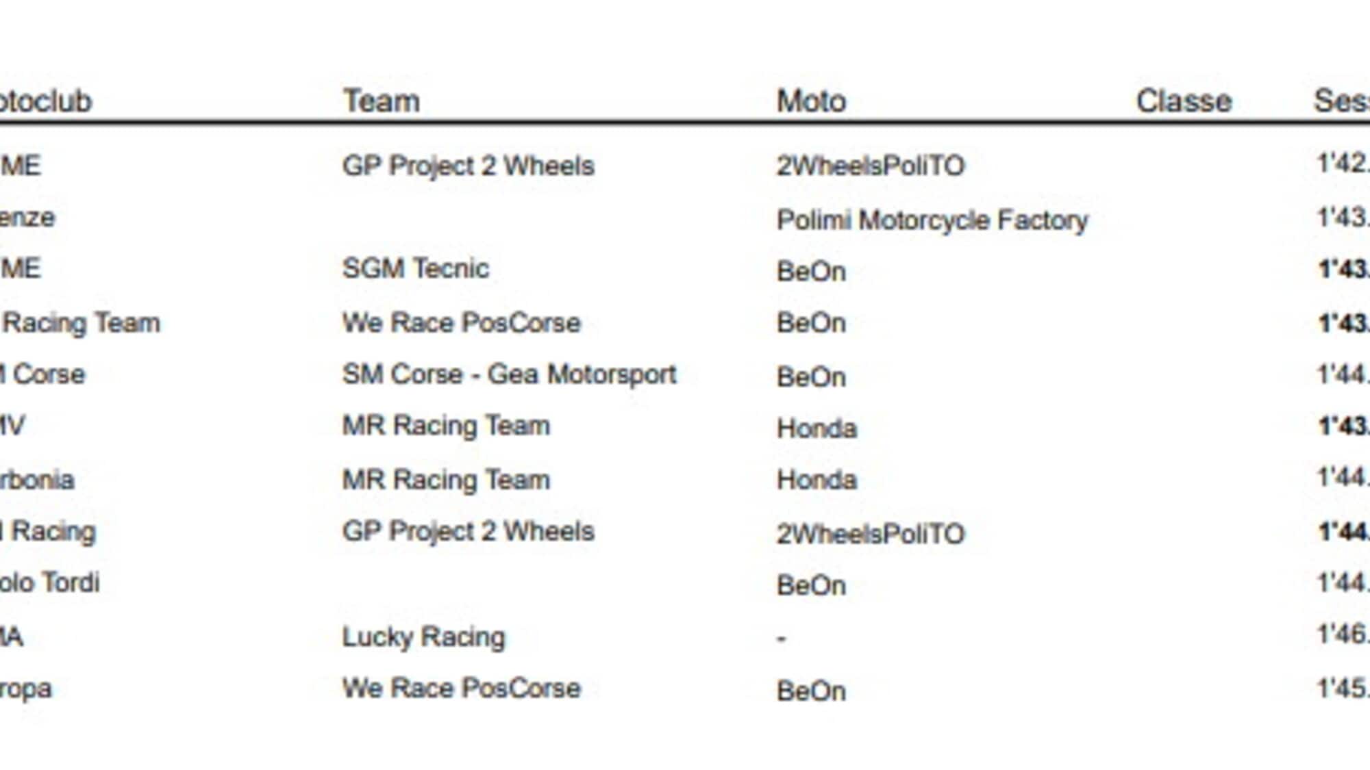Select the second MR Racing Team entry
1370x770 pixels.
446,480
